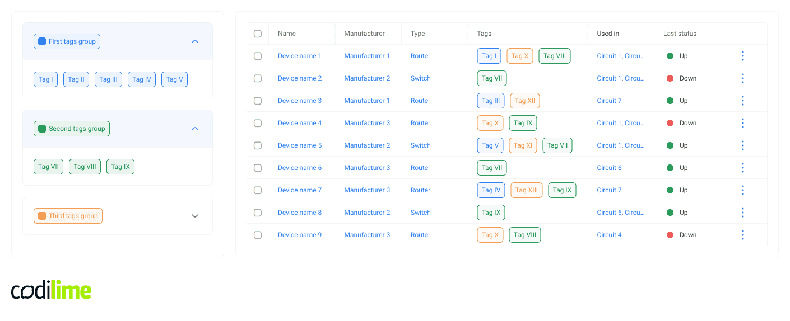790x321 pixels.
Task: Open the Circuit 6 link
Action: point(609,168)
